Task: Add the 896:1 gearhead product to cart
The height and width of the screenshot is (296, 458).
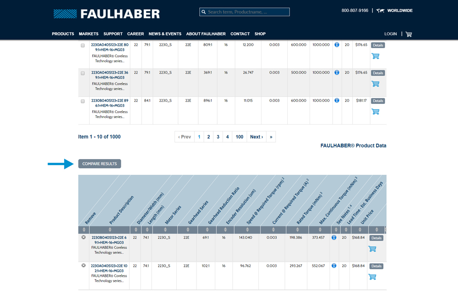Action: pos(376,112)
